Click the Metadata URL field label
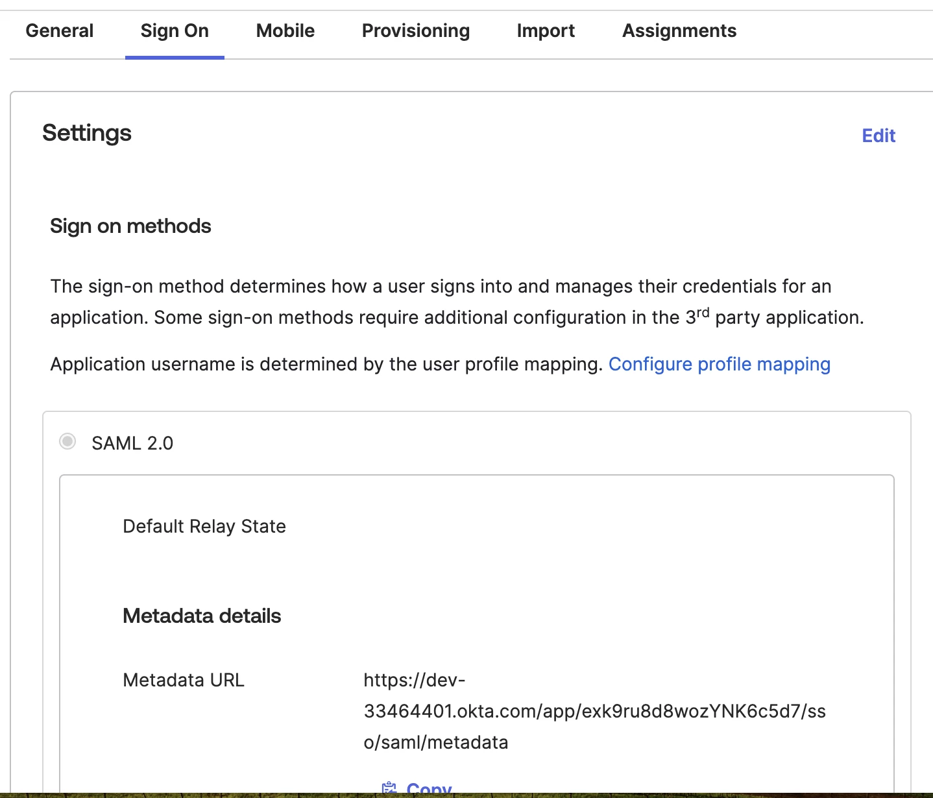The width and height of the screenshot is (933, 798). click(x=184, y=680)
